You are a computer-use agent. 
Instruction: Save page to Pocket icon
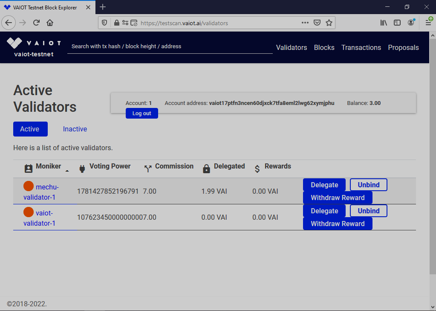coord(317,23)
